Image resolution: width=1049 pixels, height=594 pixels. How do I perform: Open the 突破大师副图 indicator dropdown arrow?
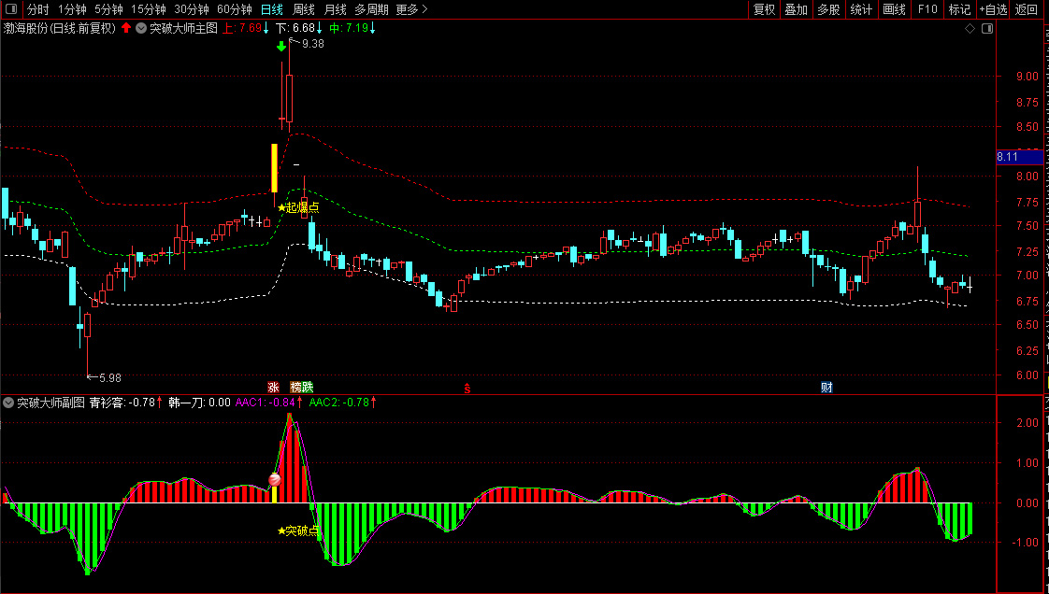(x=8, y=403)
